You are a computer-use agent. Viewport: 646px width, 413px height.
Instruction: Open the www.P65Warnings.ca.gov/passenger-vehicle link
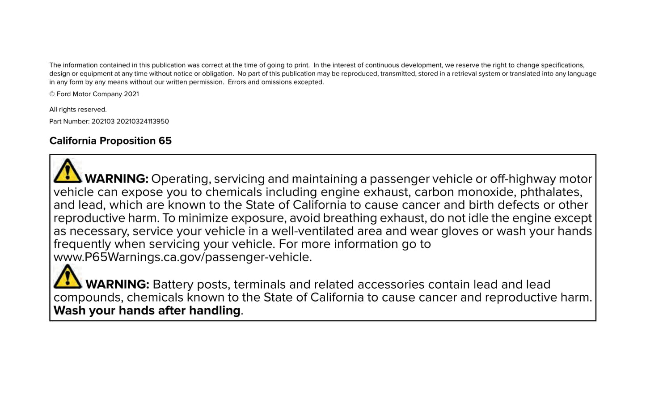pos(182,257)
